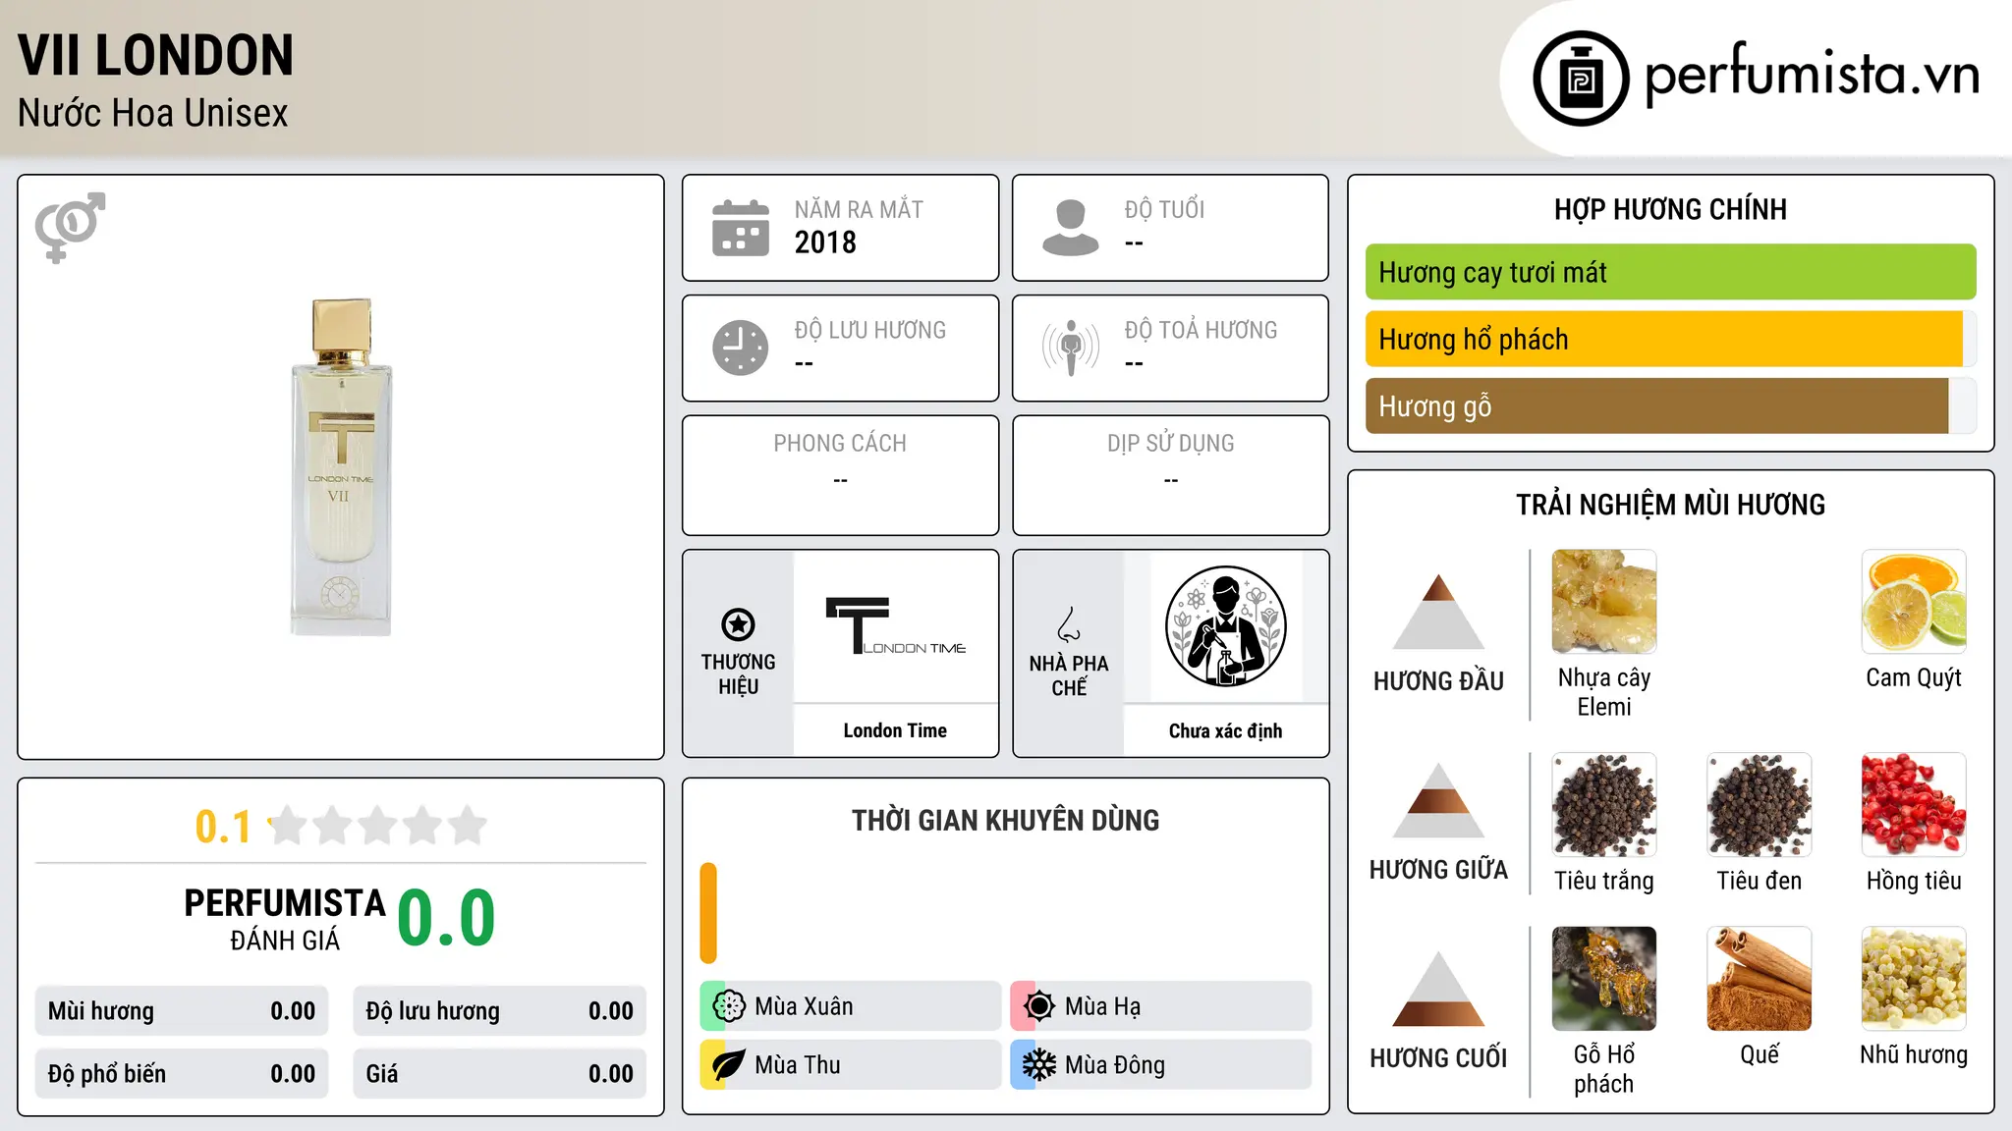Click the sillage icon for Độ toả hương

click(x=1071, y=348)
